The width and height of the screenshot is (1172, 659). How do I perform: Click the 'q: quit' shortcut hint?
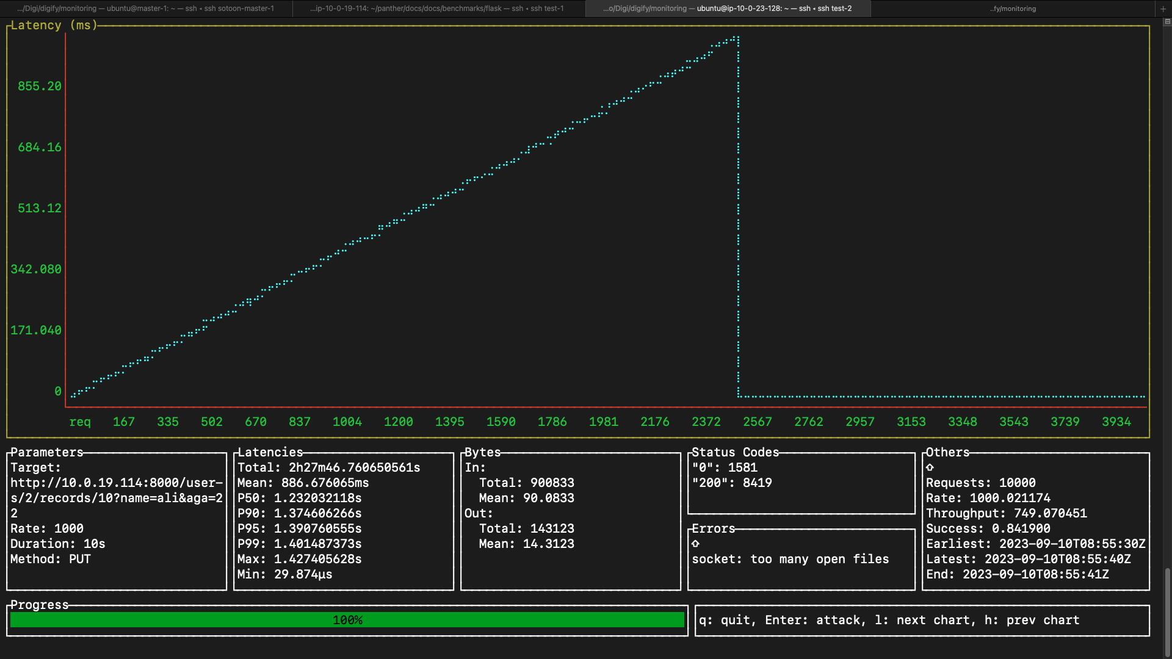[727, 620]
